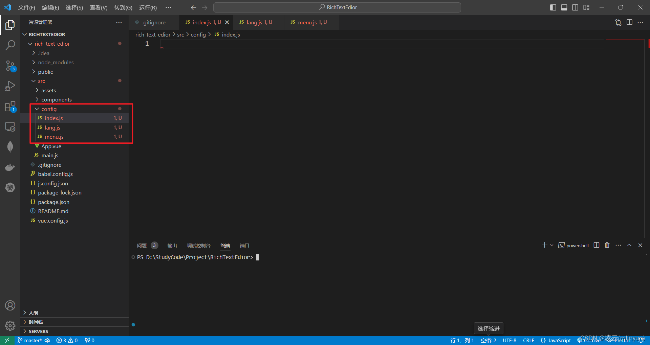The width and height of the screenshot is (650, 345).
Task: Collapse the config folder
Action: pyautogui.click(x=74, y=109)
